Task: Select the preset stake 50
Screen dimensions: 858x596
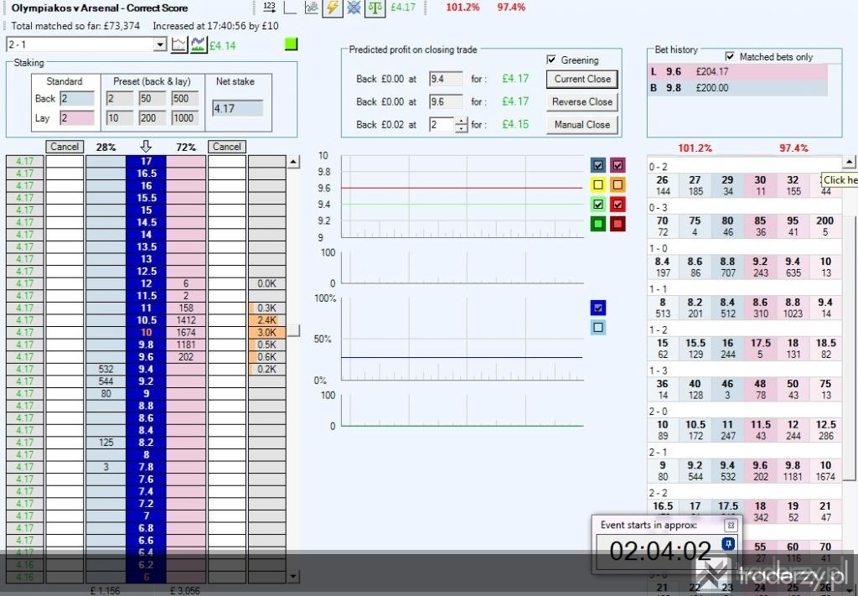Action: pyautogui.click(x=152, y=99)
